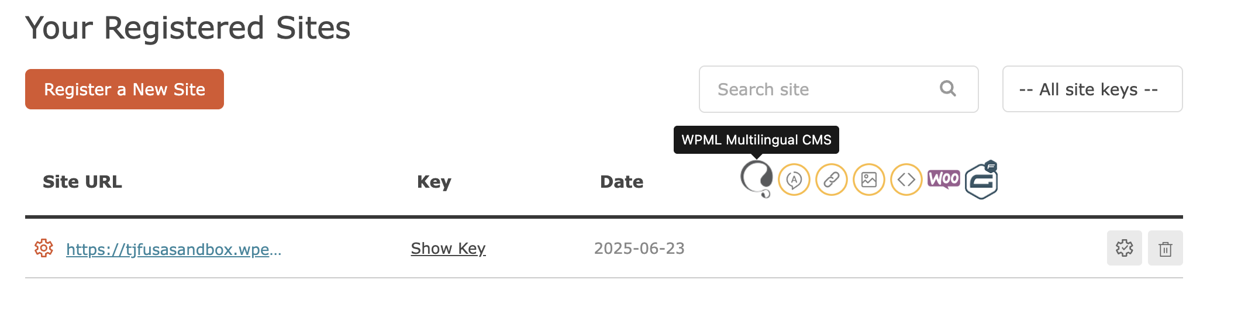Click the 2025-06-23 date cell
This screenshot has width=1255, height=331.
point(639,249)
